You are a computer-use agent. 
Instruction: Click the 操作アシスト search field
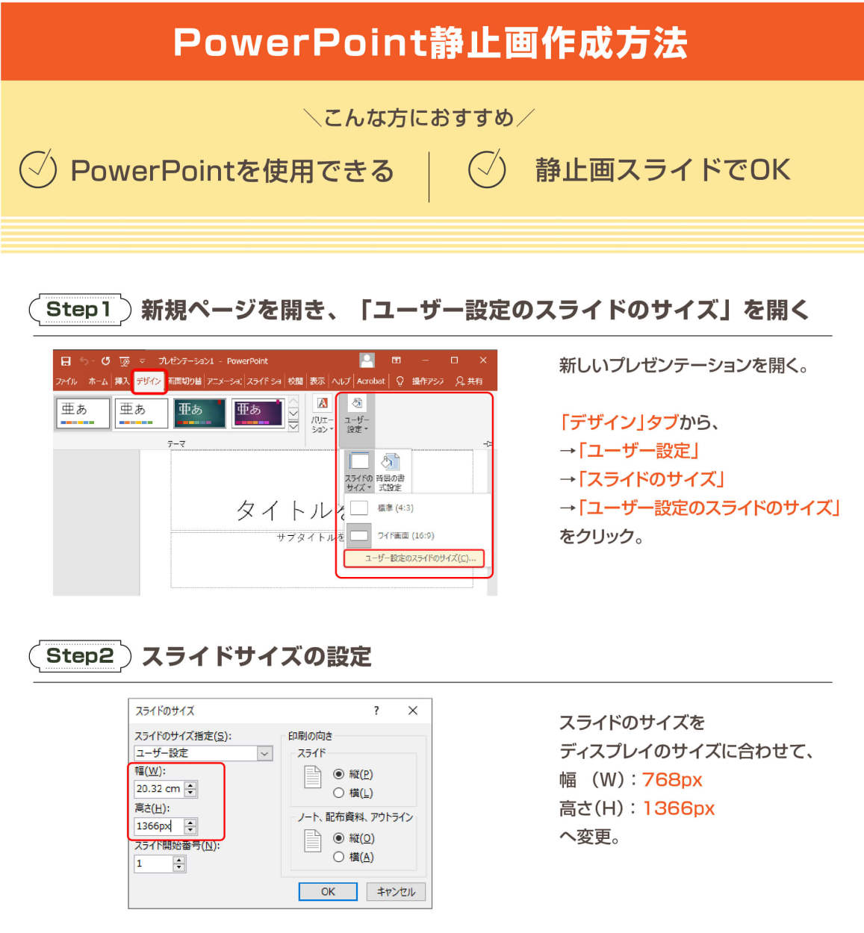tap(428, 381)
